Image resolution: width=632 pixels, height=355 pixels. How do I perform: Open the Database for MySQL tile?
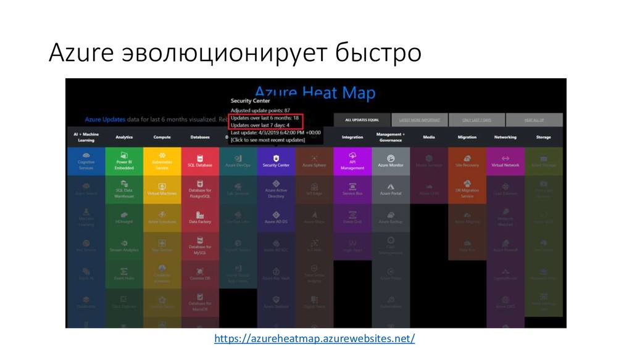tap(200, 246)
